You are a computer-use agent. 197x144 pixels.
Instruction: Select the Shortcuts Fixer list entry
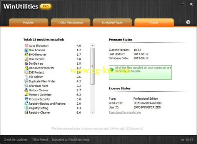pyautogui.click(x=53, y=86)
